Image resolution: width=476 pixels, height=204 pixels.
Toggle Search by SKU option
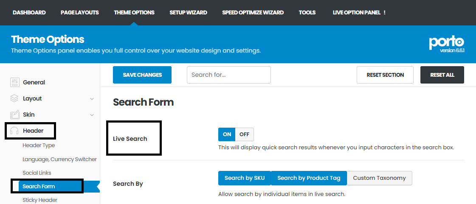(245, 178)
